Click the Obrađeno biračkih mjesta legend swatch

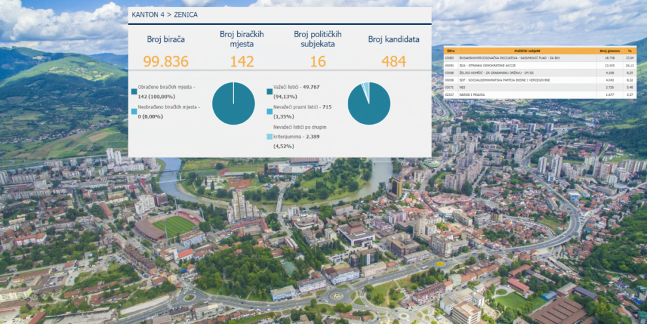(134, 92)
